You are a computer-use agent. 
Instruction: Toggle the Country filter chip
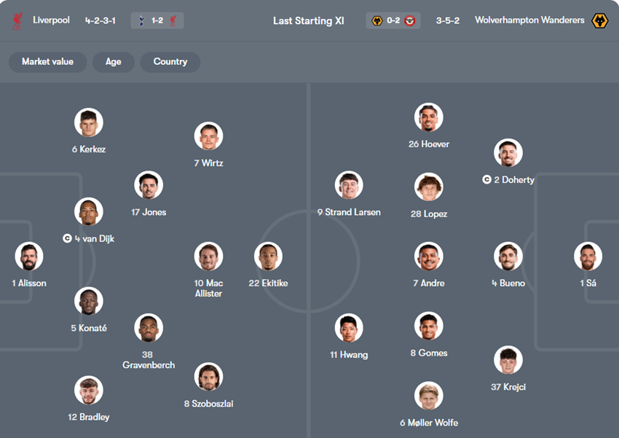[x=170, y=62]
